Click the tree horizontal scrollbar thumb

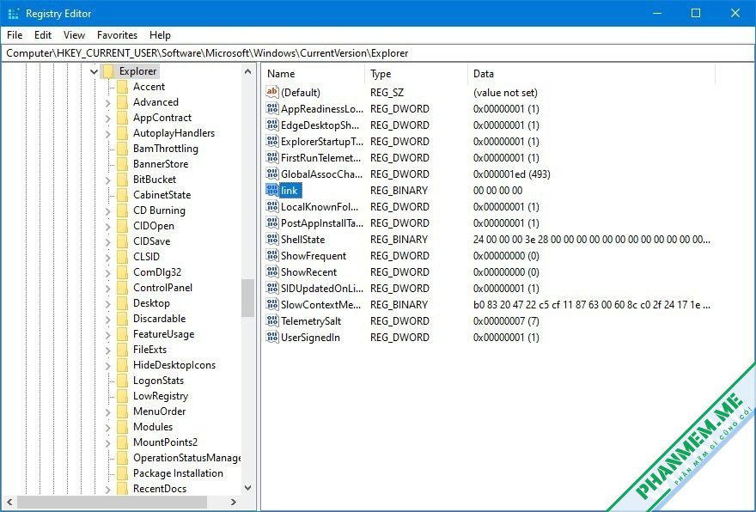point(112,502)
